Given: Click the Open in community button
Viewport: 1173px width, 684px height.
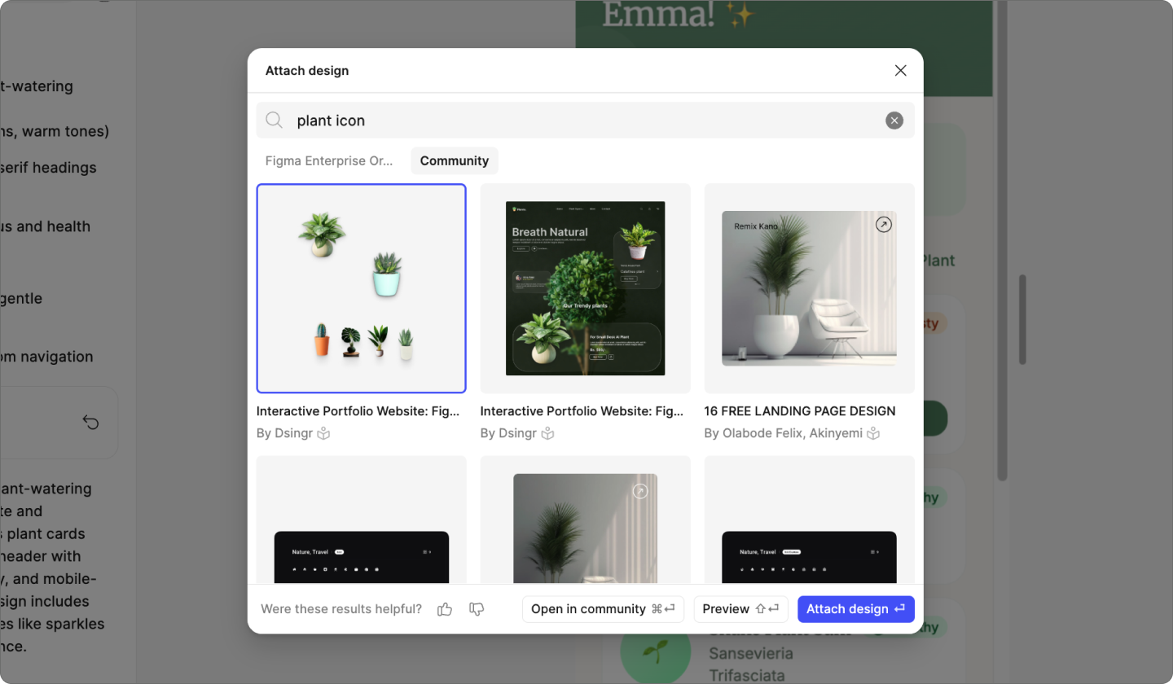Looking at the screenshot, I should point(603,608).
